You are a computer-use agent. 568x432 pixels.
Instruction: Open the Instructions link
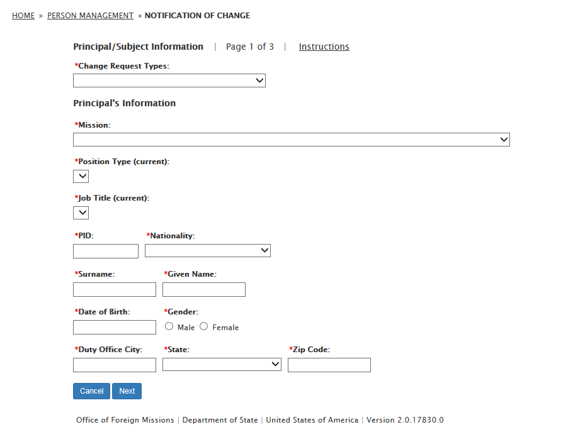point(324,47)
